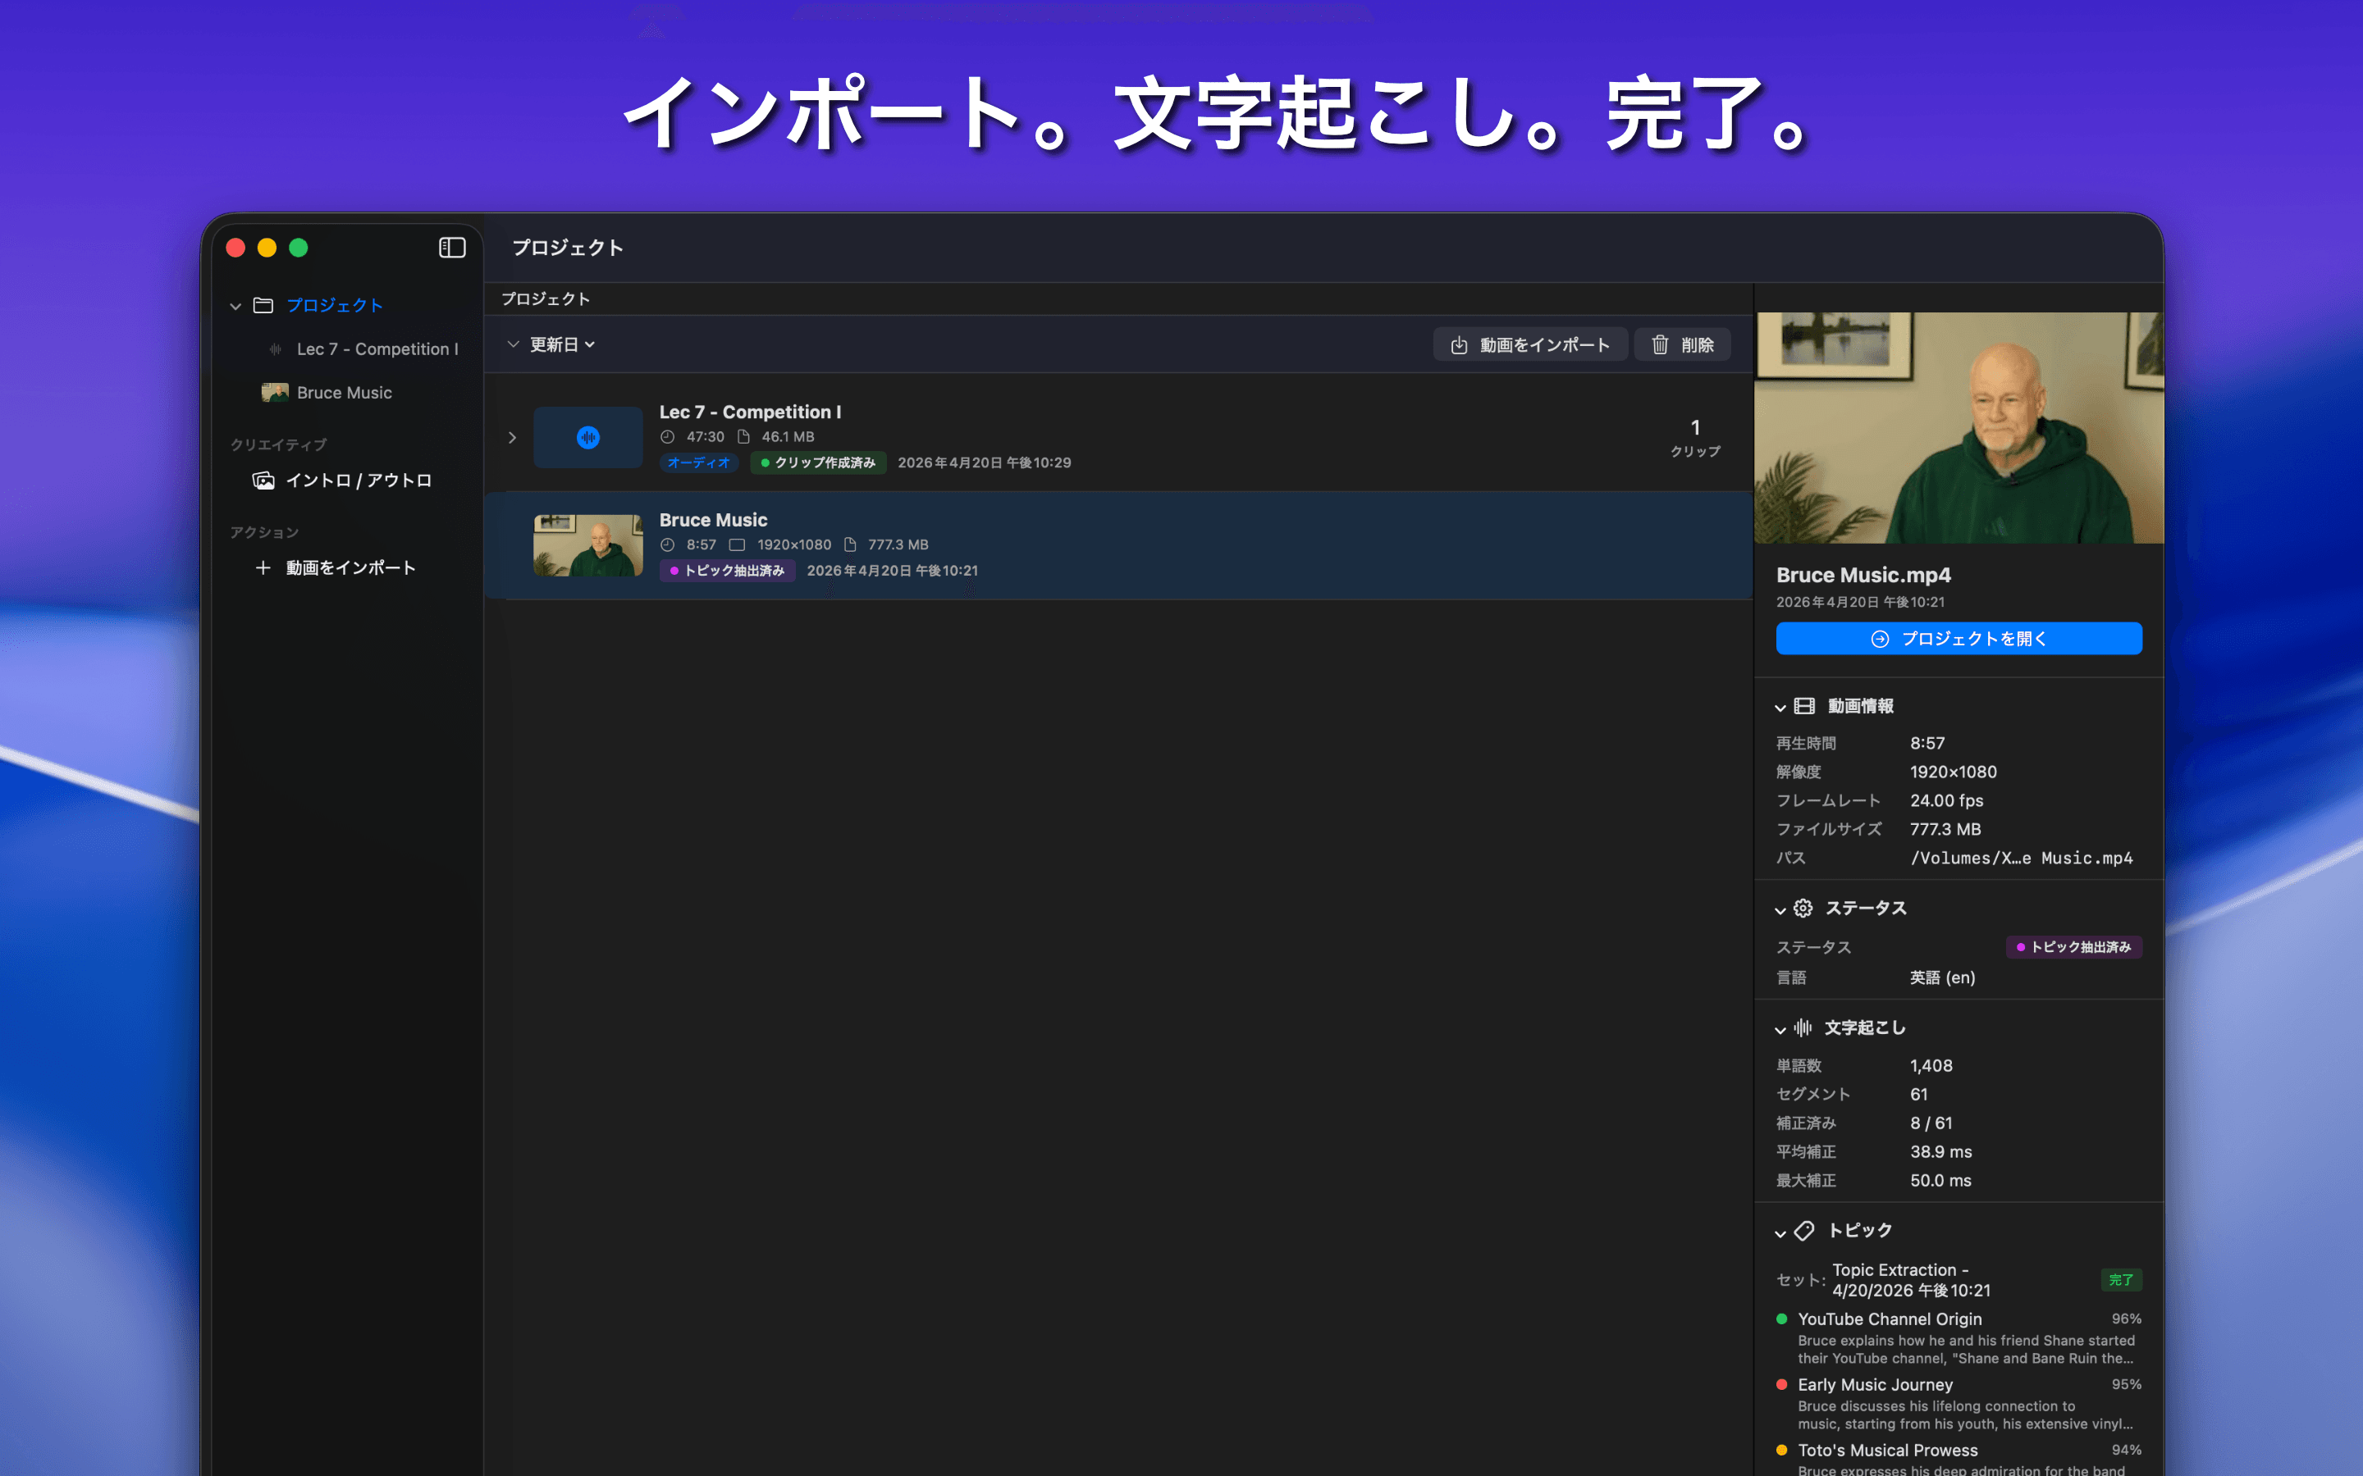Click the 1,408 word count value
The width and height of the screenshot is (2363, 1476).
click(x=1931, y=1065)
